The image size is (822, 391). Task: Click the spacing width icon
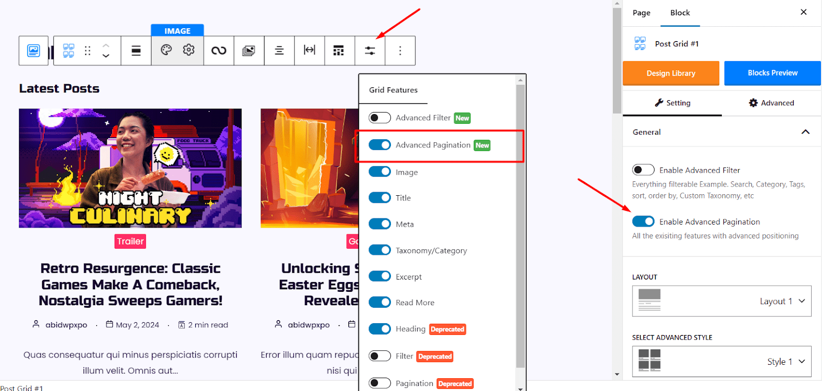pyautogui.click(x=309, y=50)
